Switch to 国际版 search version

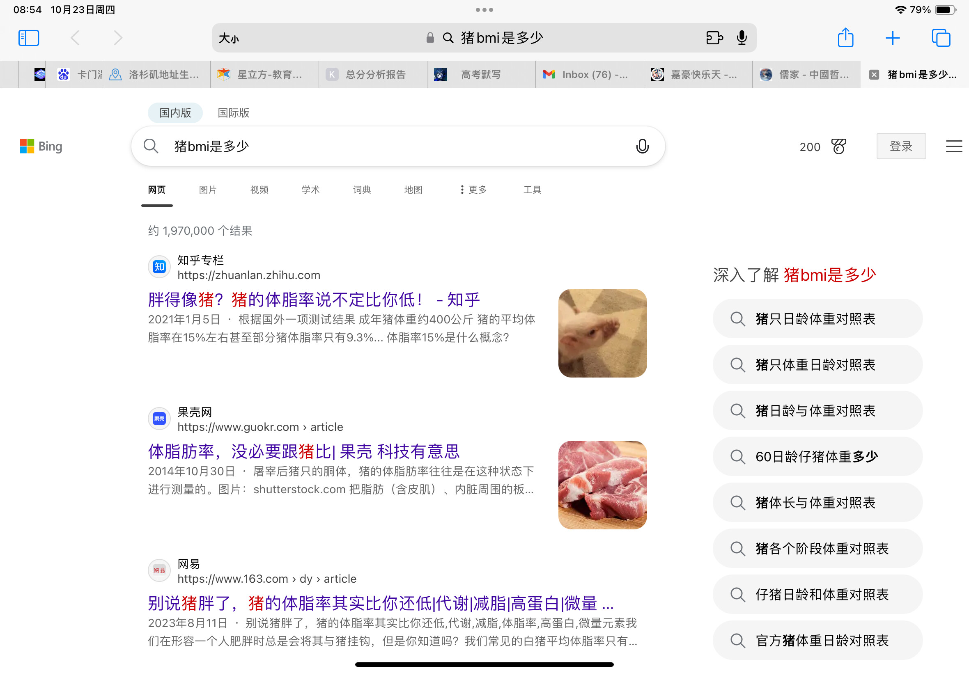coord(233,113)
